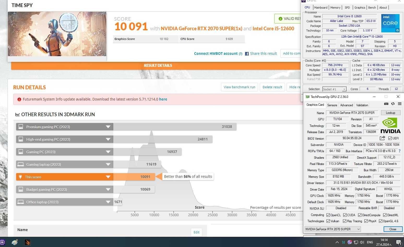Click the Time Spy benchmark thumbnail image
Screen dimensions: 404x247
57,34
